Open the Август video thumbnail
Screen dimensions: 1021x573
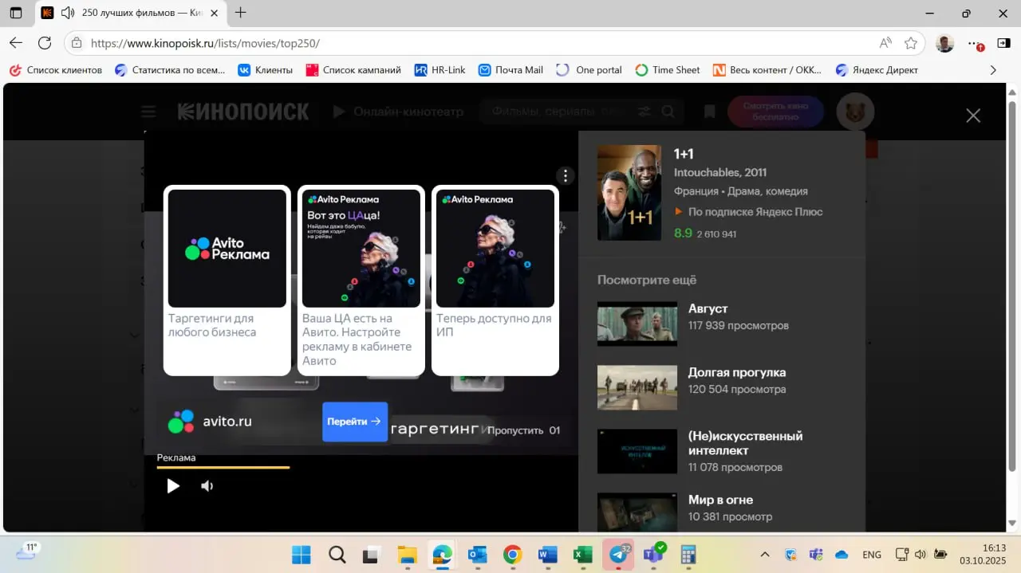(x=637, y=324)
